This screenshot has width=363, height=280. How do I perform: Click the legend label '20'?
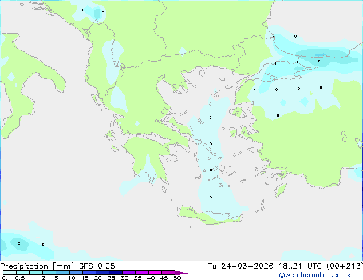(x=98, y=278)
